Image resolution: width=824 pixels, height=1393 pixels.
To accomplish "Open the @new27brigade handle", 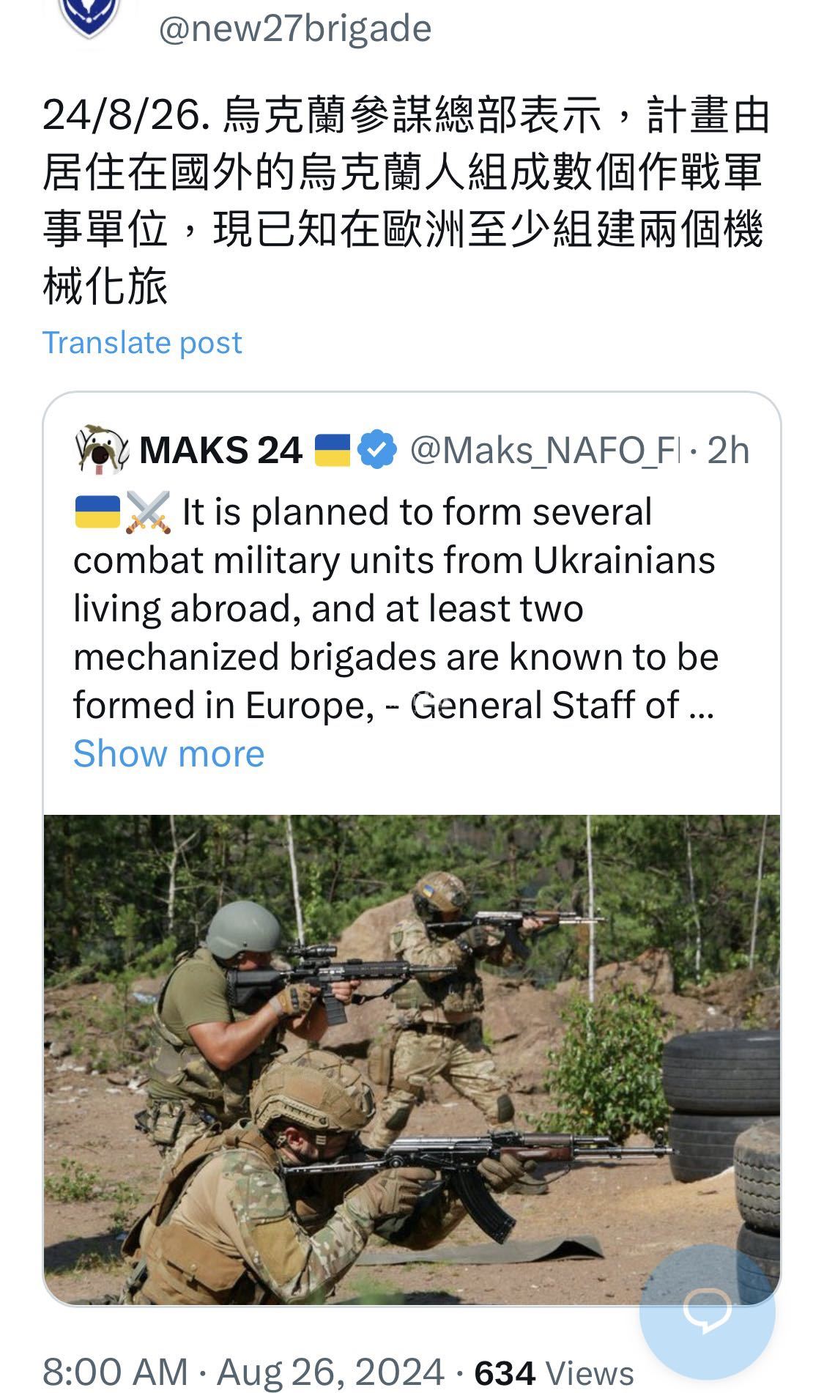I will 295,29.
